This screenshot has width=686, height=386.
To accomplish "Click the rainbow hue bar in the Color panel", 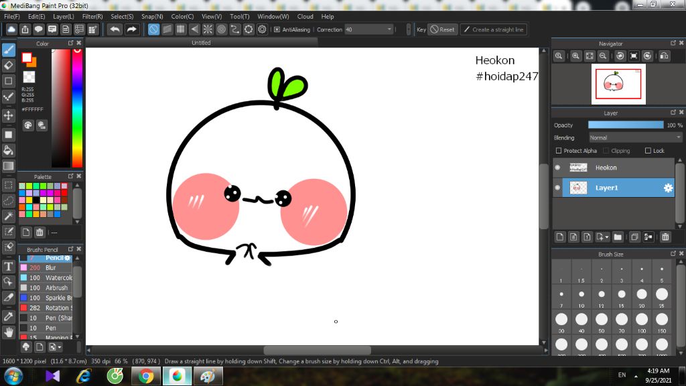I will click(x=78, y=108).
